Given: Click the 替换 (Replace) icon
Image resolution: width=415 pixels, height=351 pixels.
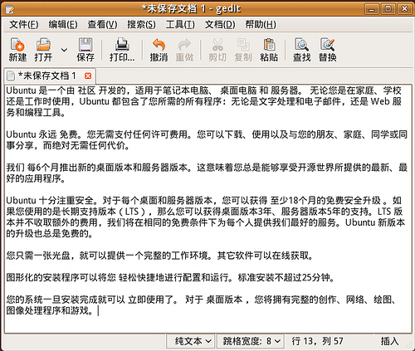Looking at the screenshot, I should pyautogui.click(x=328, y=44).
